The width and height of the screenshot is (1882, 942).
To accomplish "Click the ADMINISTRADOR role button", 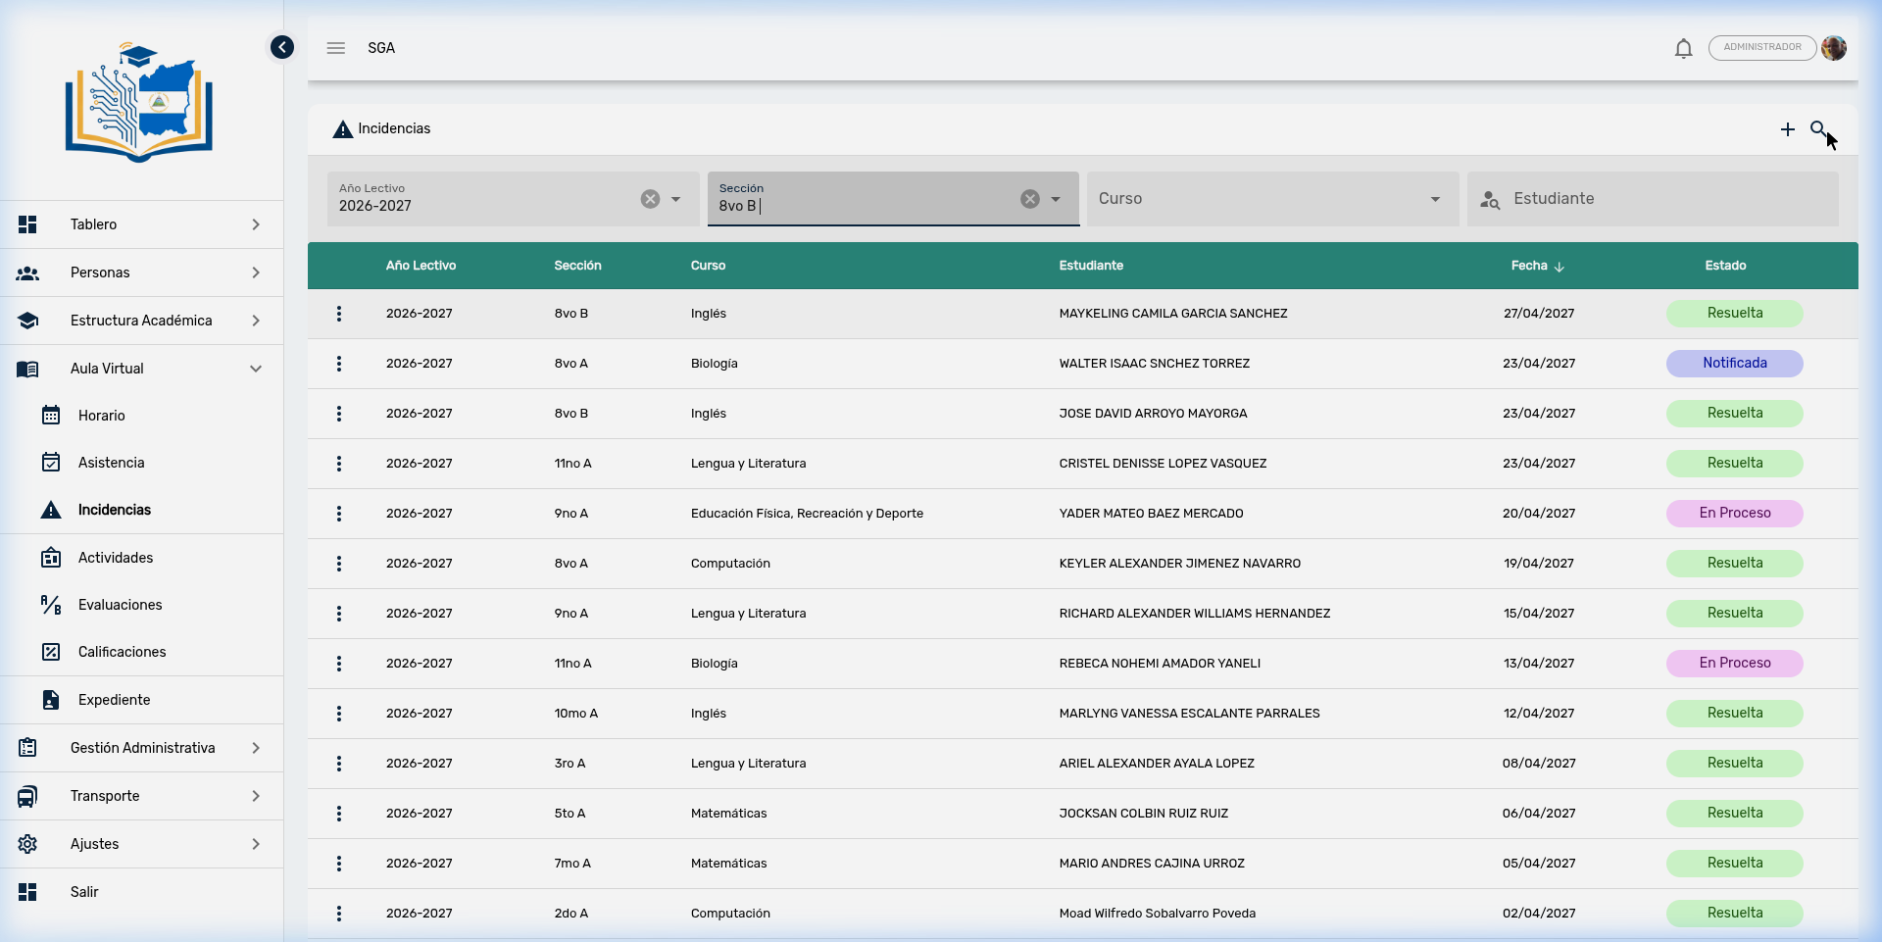I will pyautogui.click(x=1761, y=48).
